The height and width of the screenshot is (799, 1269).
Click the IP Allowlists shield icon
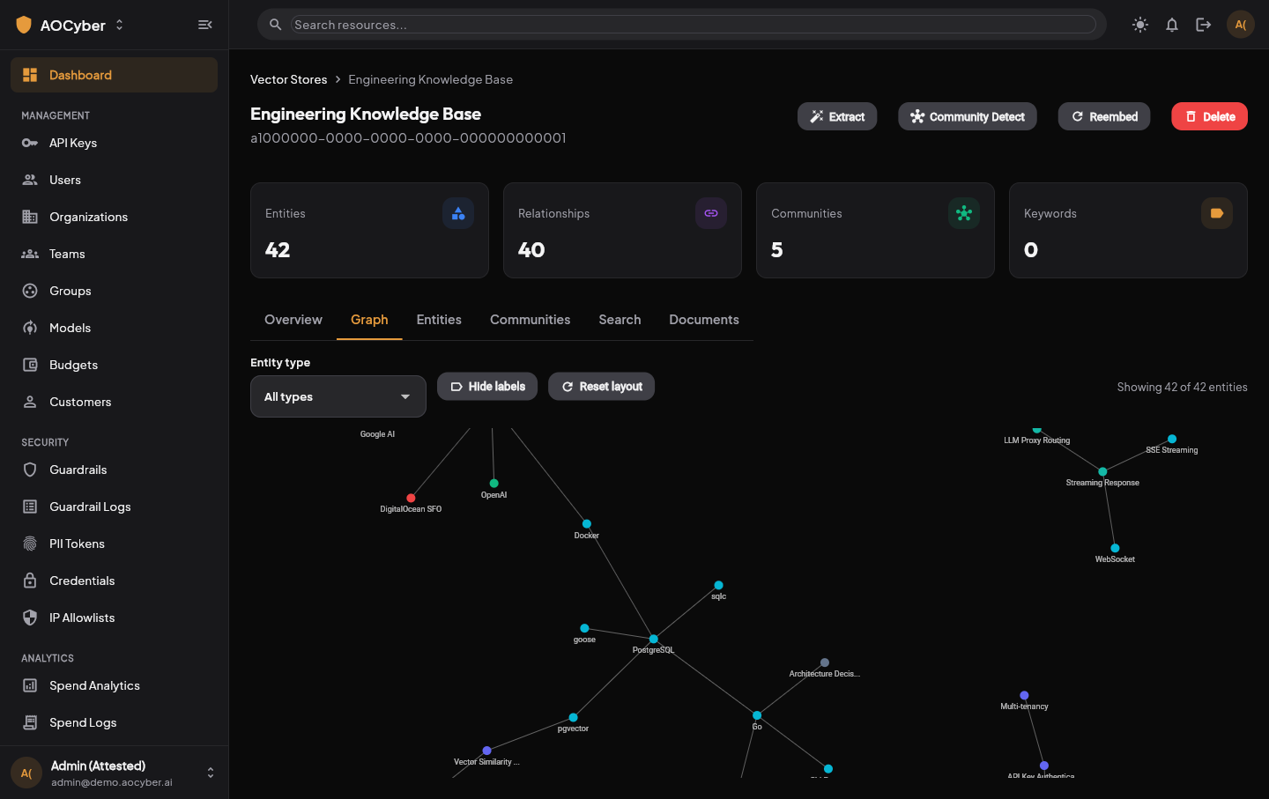[30, 618]
